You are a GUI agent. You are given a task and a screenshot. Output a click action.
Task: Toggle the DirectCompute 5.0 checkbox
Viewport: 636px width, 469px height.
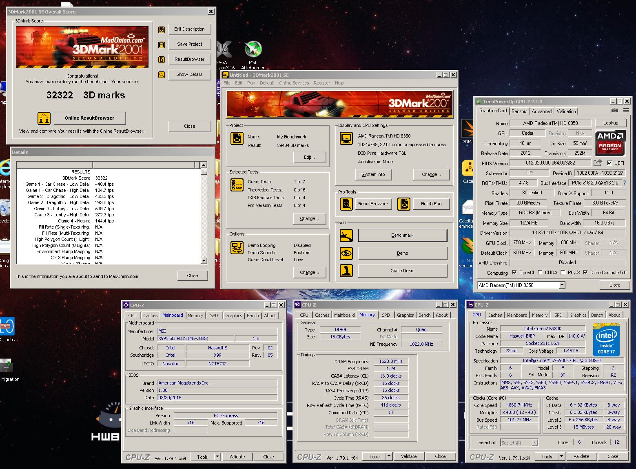[x=585, y=272]
